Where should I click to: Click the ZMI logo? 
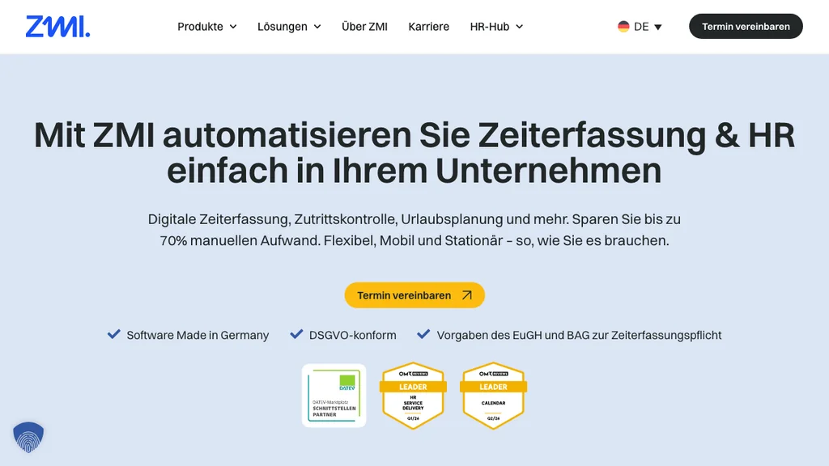(57, 27)
